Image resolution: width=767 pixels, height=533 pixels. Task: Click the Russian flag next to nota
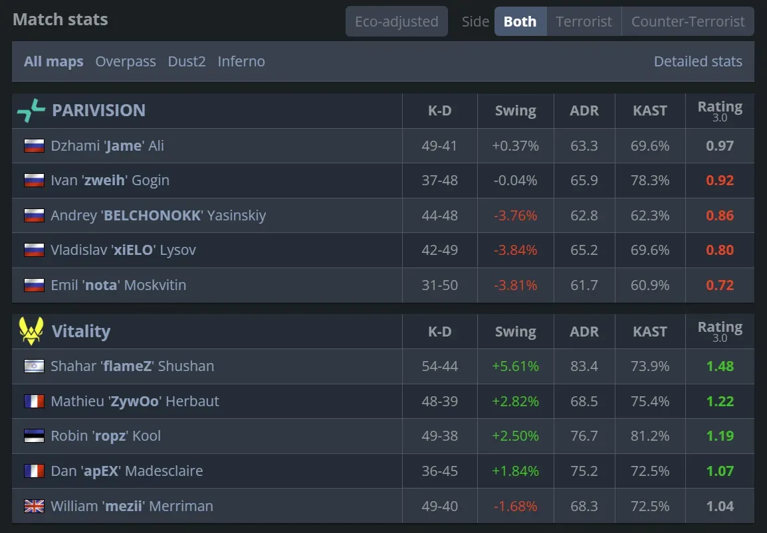tap(34, 285)
